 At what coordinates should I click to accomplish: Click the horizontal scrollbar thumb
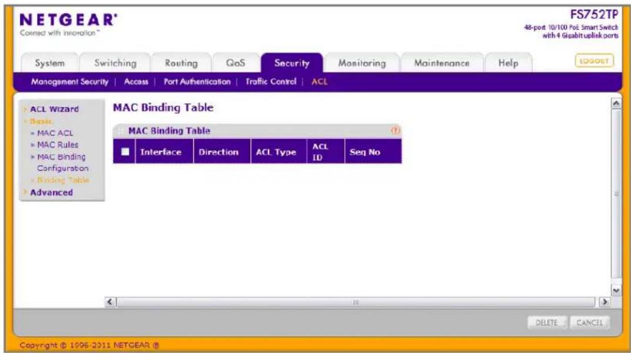(355, 302)
